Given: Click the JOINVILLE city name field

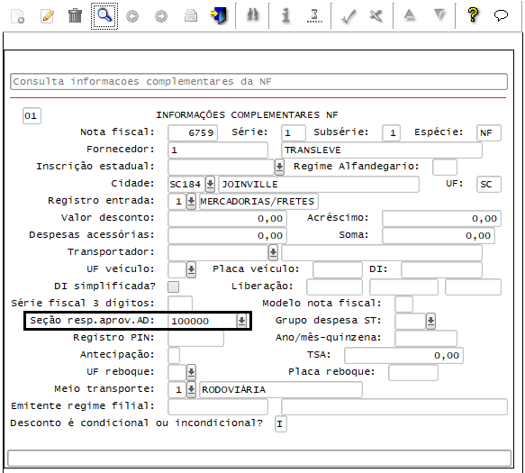Looking at the screenshot, I should (319, 184).
